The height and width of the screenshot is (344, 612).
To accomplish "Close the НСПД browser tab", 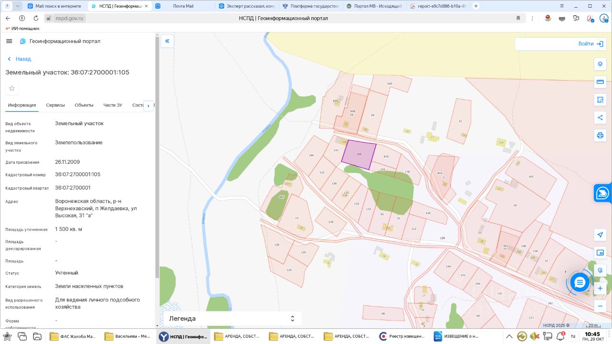I will click(x=146, y=6).
